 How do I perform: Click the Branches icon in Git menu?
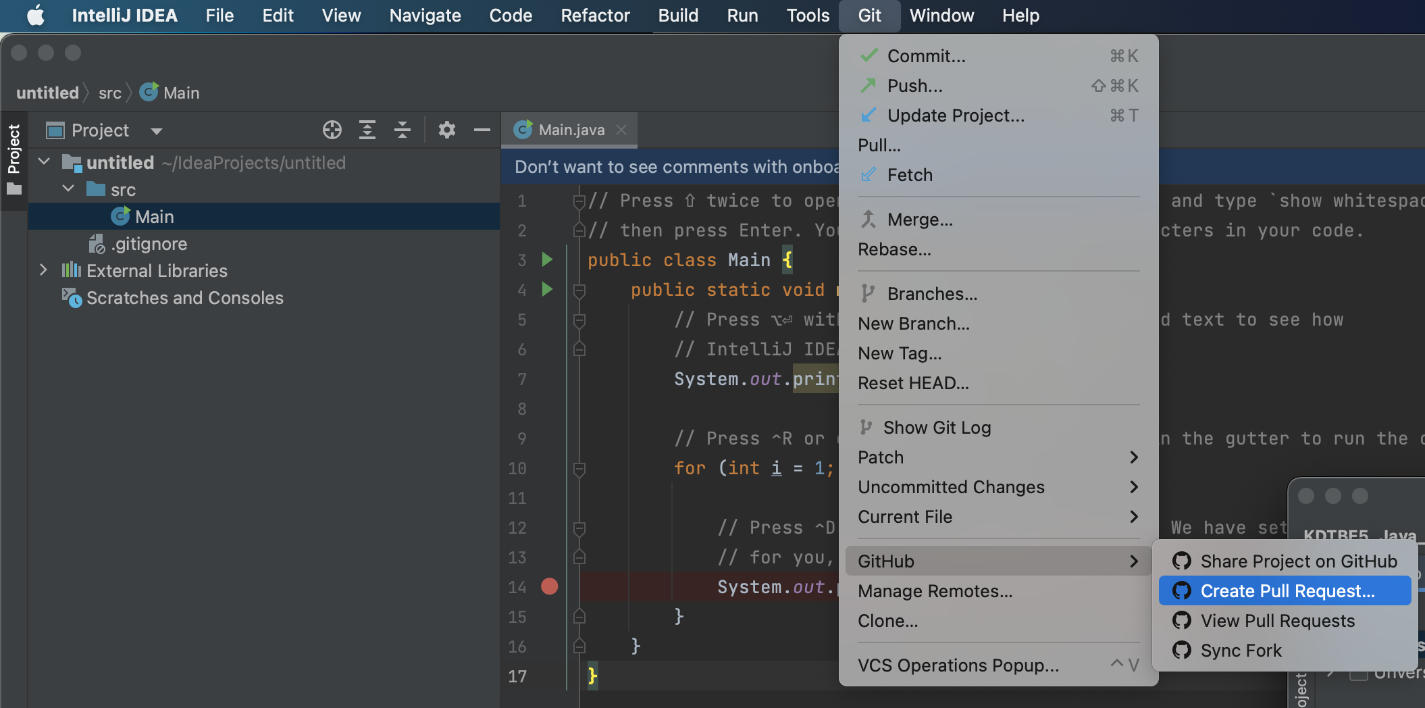pyautogui.click(x=868, y=293)
